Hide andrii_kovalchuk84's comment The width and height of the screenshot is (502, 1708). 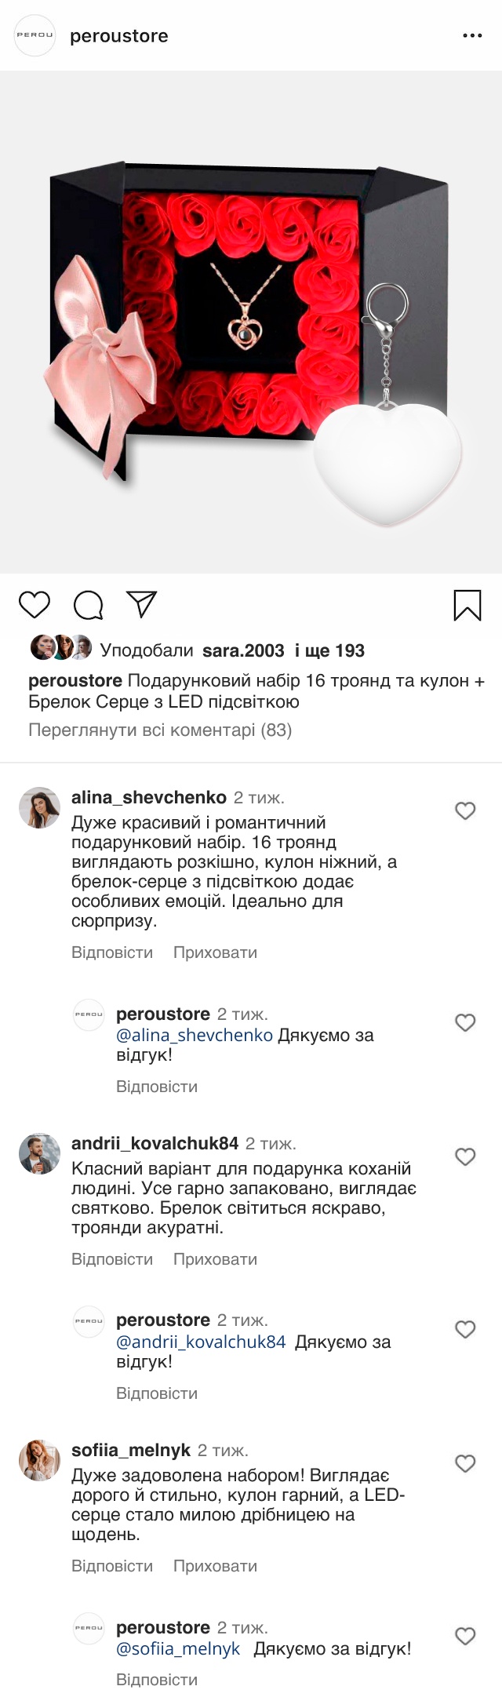click(x=215, y=1259)
